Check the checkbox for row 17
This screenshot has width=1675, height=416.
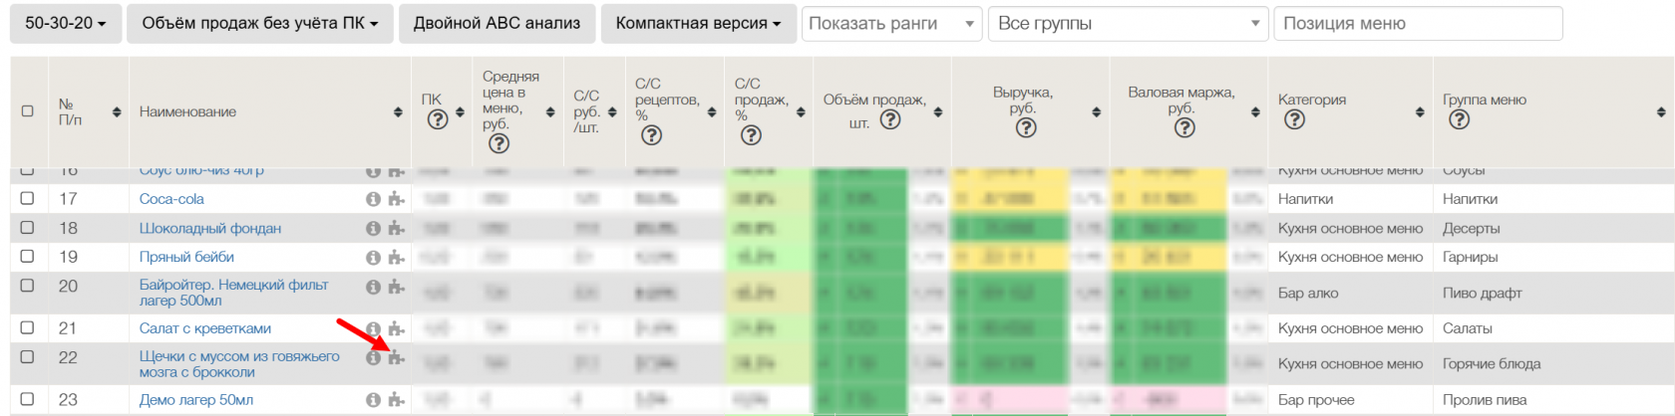pyautogui.click(x=27, y=198)
